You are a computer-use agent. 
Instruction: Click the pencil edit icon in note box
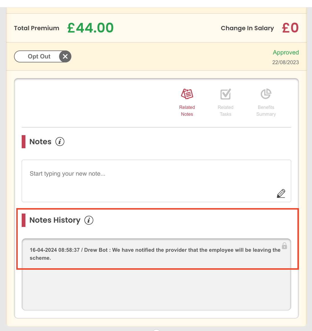281,193
